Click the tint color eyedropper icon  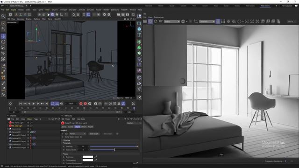click(96, 157)
